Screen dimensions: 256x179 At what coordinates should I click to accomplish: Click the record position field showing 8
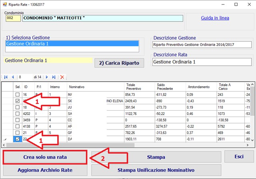pos(25,77)
